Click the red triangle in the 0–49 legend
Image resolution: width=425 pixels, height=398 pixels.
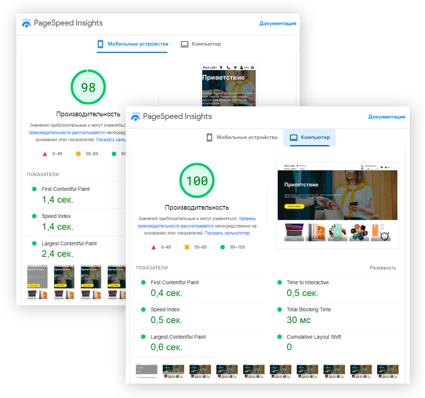pos(153,247)
